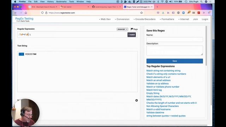Switch to the Solr Admin tab
This screenshot has width=226, height=127.
[75, 7]
